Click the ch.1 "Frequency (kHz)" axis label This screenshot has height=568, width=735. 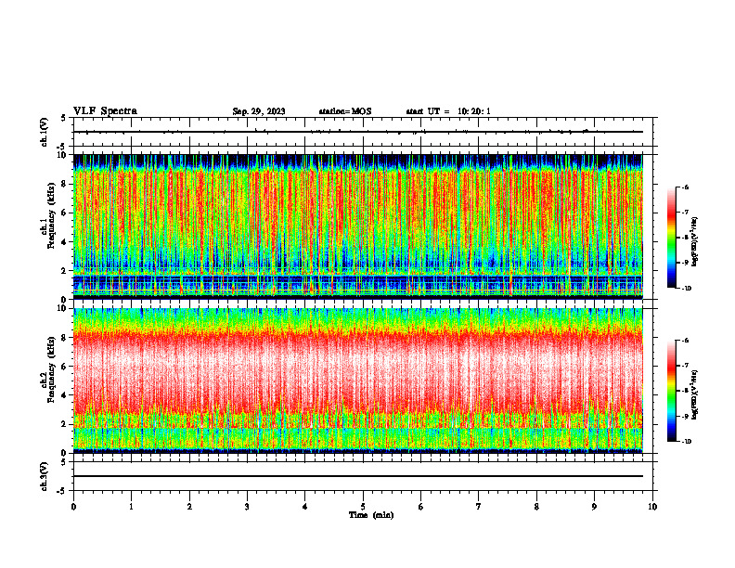[52, 216]
